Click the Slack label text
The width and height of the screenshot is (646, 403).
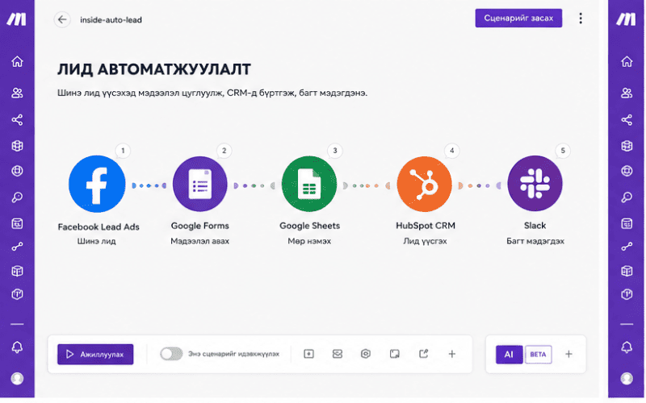tap(535, 226)
